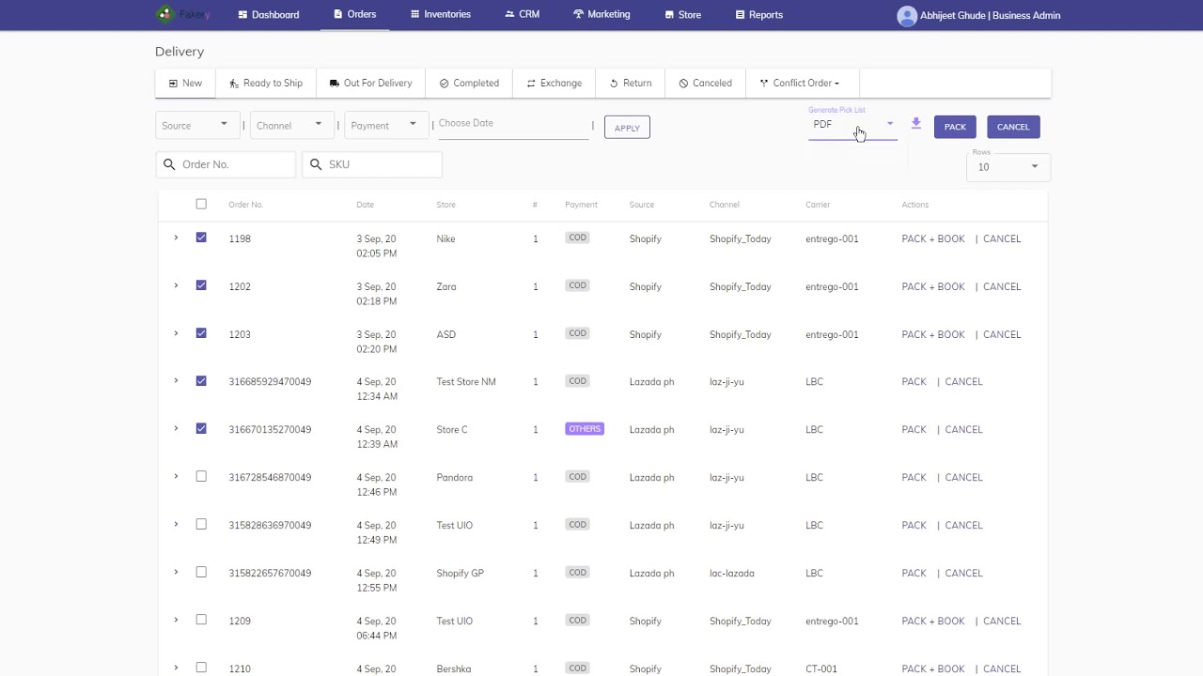Screen dimensions: 1203x676
Task: Uncheck the checkbox for order 1198
Action: [201, 238]
